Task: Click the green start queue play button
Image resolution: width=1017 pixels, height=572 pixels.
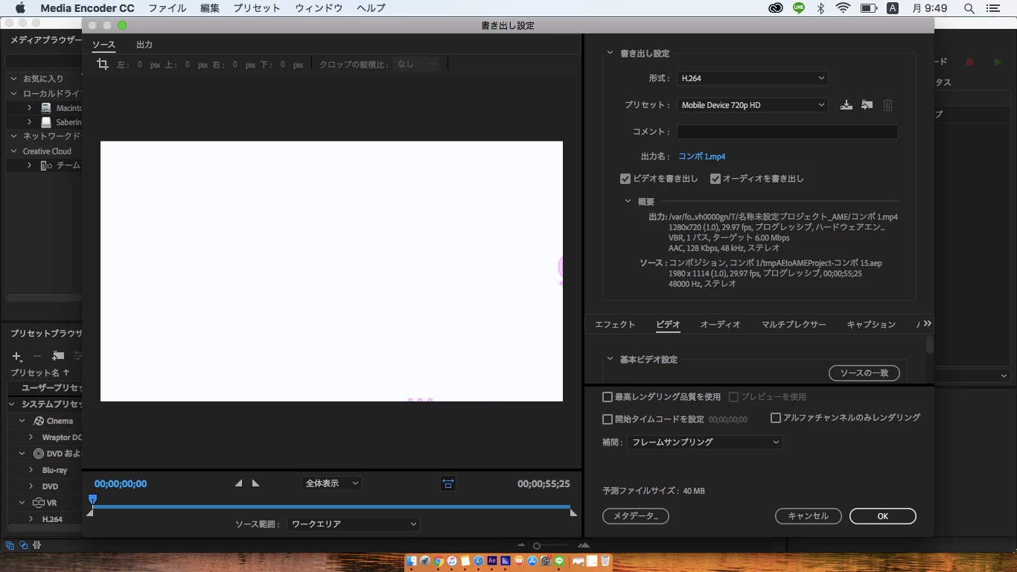Action: 998,63
